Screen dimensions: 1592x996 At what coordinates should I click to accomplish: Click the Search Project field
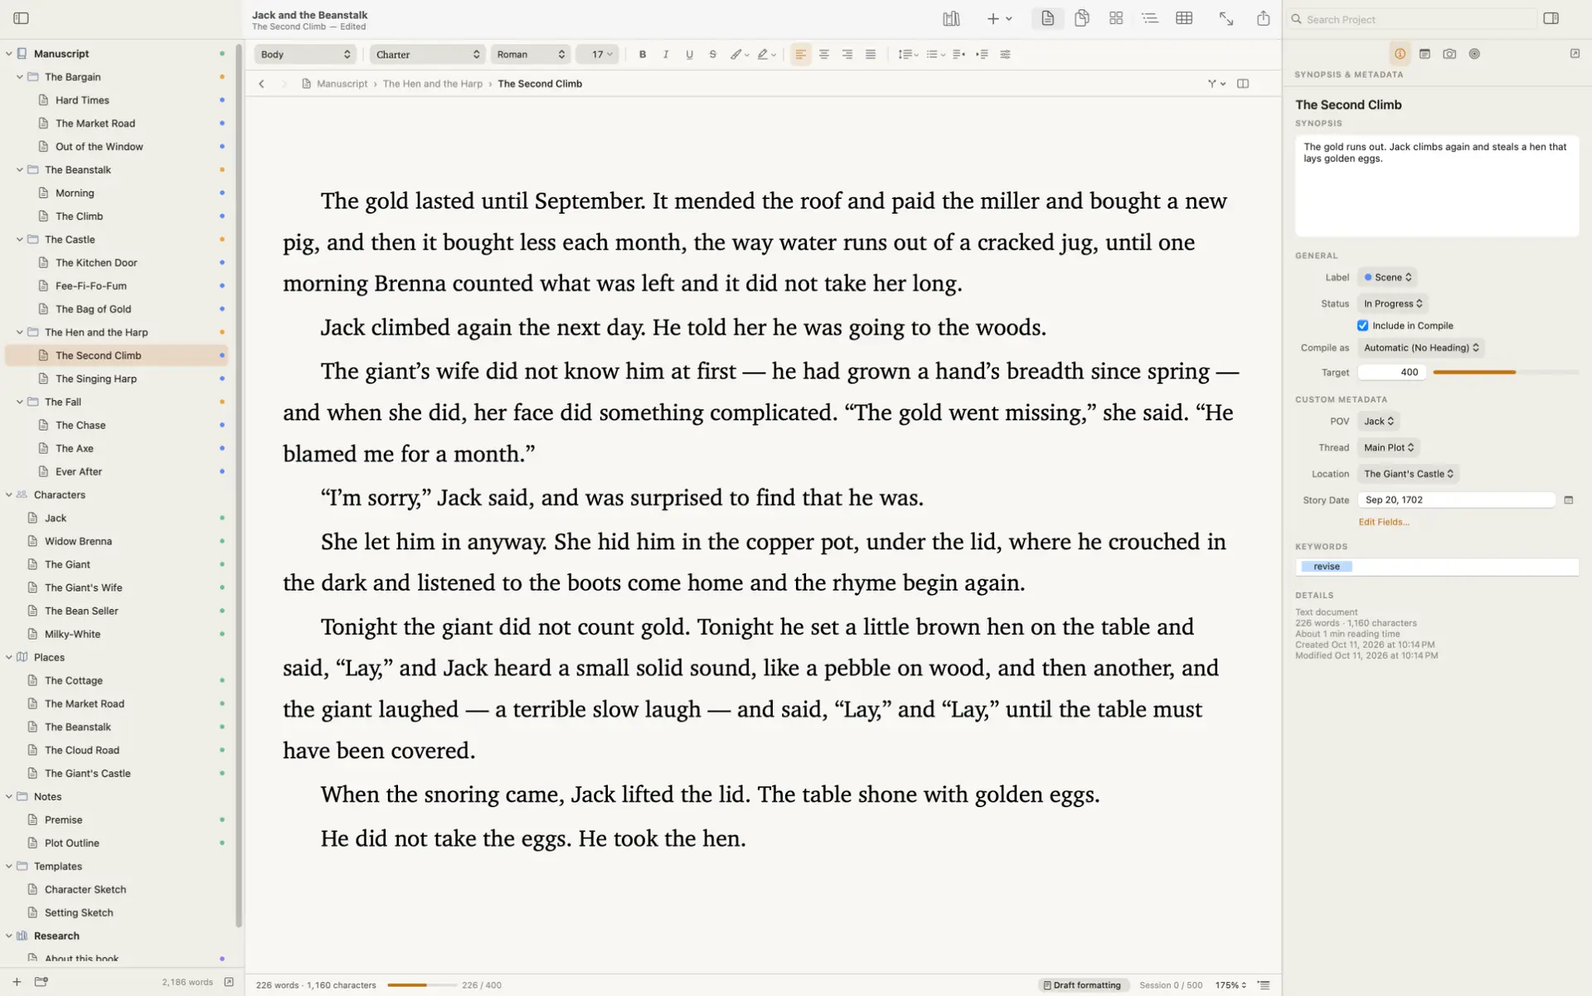click(1414, 19)
